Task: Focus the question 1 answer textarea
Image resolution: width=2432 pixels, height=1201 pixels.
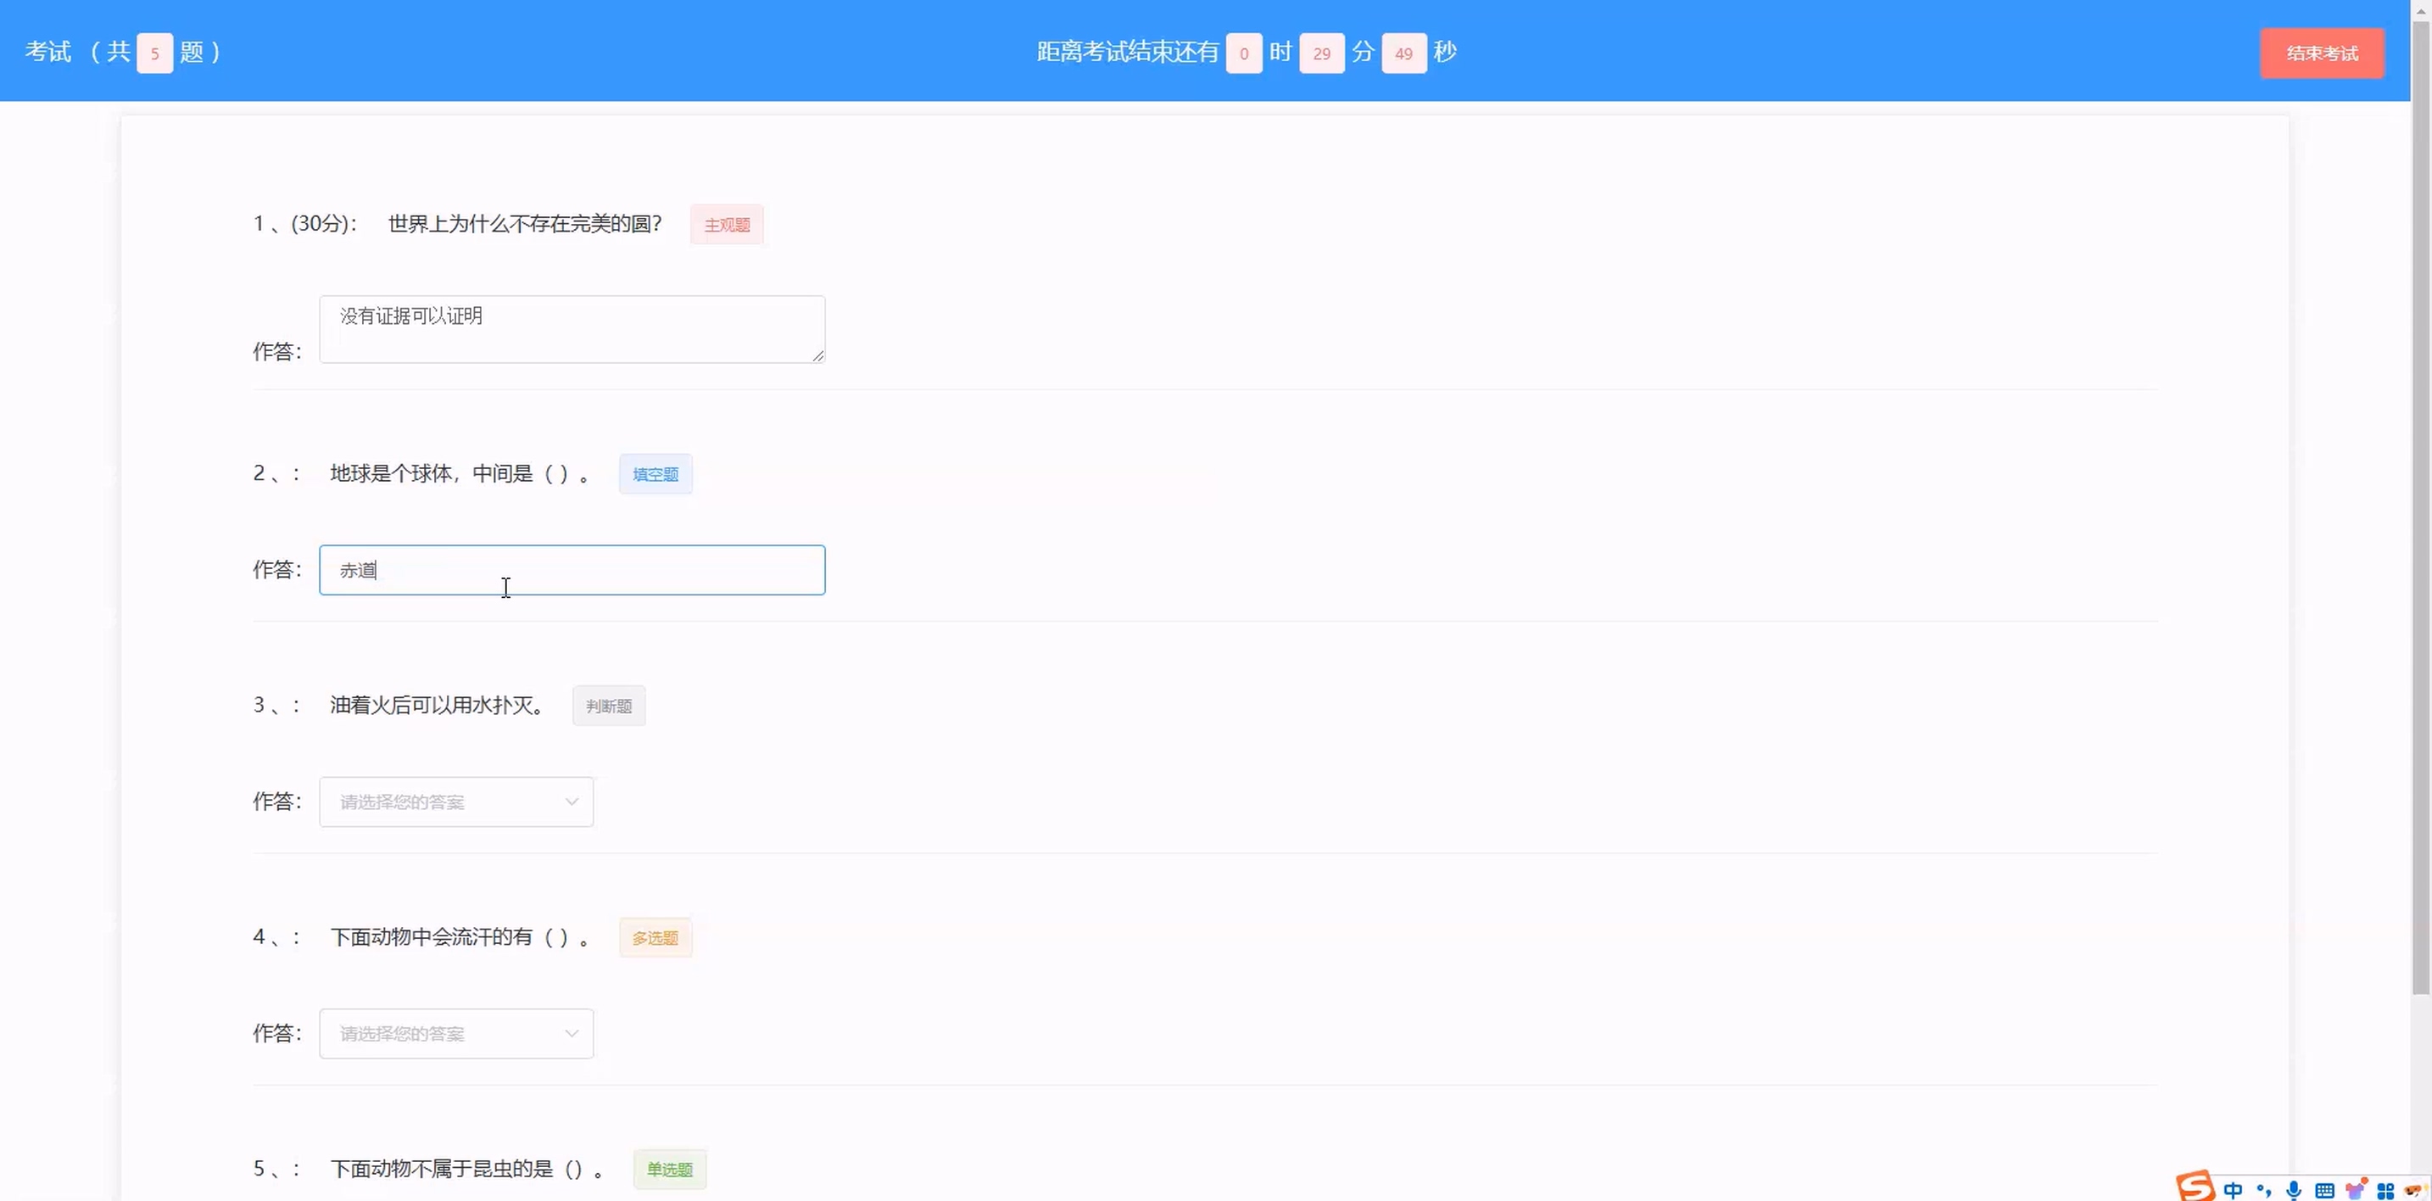Action: tap(572, 328)
